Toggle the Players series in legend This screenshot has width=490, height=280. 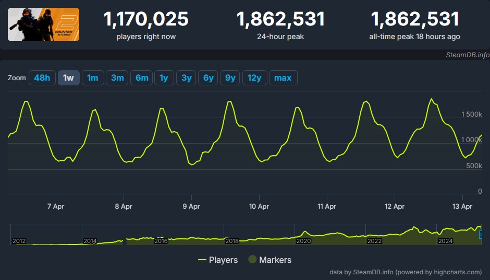coord(218,260)
